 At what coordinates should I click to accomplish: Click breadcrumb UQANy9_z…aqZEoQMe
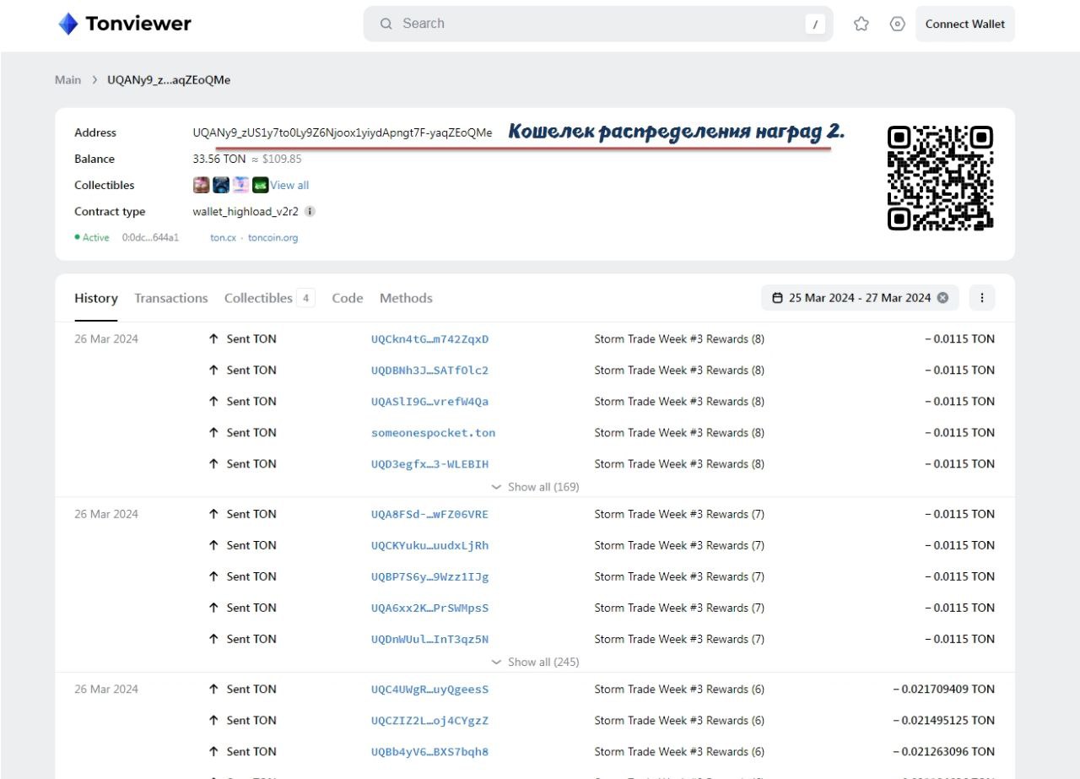point(169,80)
